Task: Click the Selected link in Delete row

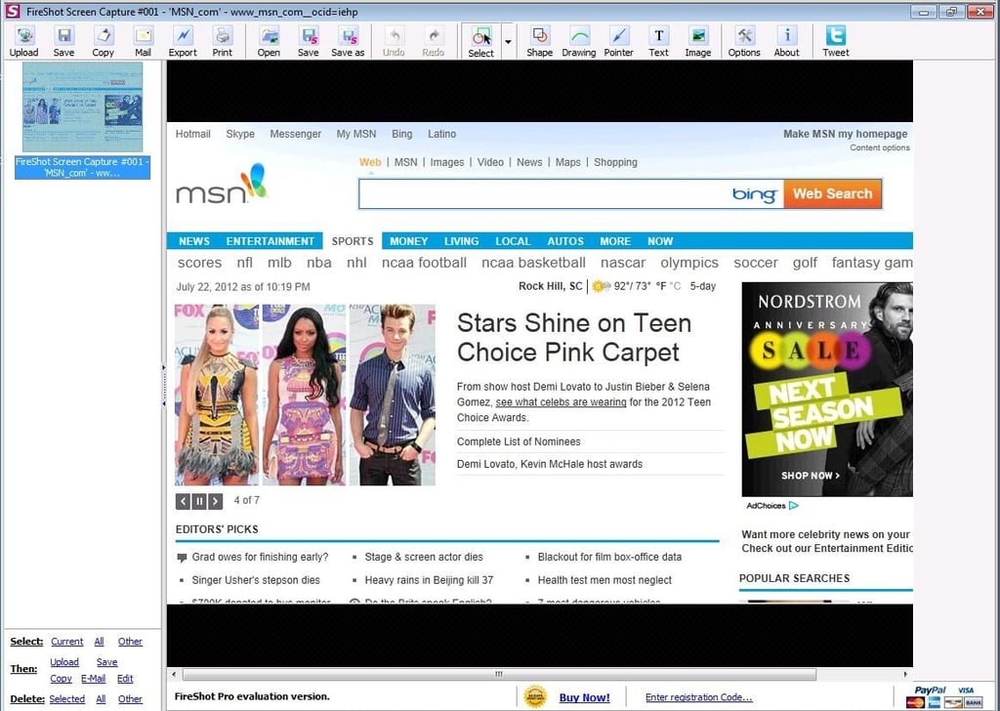Action: 67,699
